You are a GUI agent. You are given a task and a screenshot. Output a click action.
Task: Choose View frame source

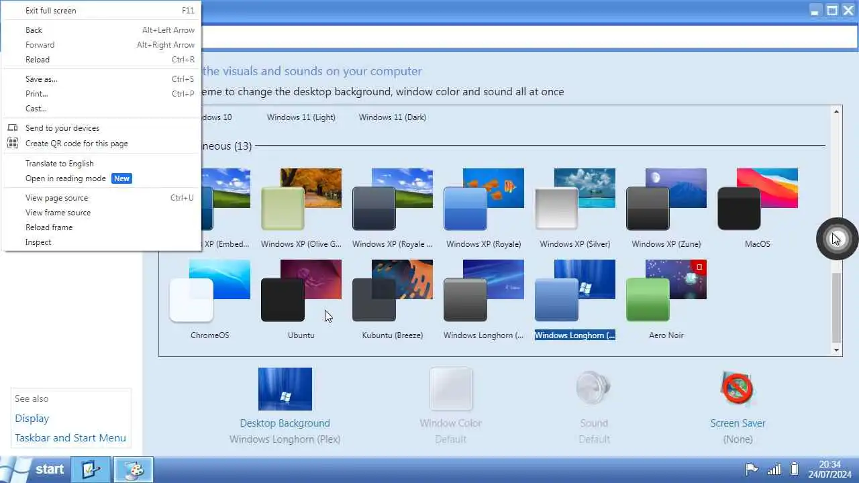pos(101,213)
